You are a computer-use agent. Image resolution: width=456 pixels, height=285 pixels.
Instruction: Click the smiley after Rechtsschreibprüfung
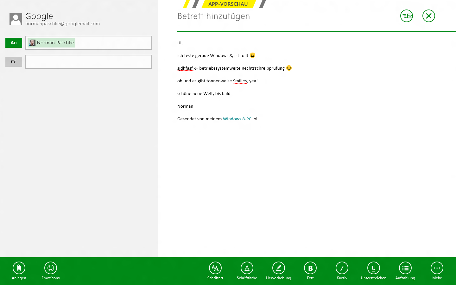click(x=289, y=68)
